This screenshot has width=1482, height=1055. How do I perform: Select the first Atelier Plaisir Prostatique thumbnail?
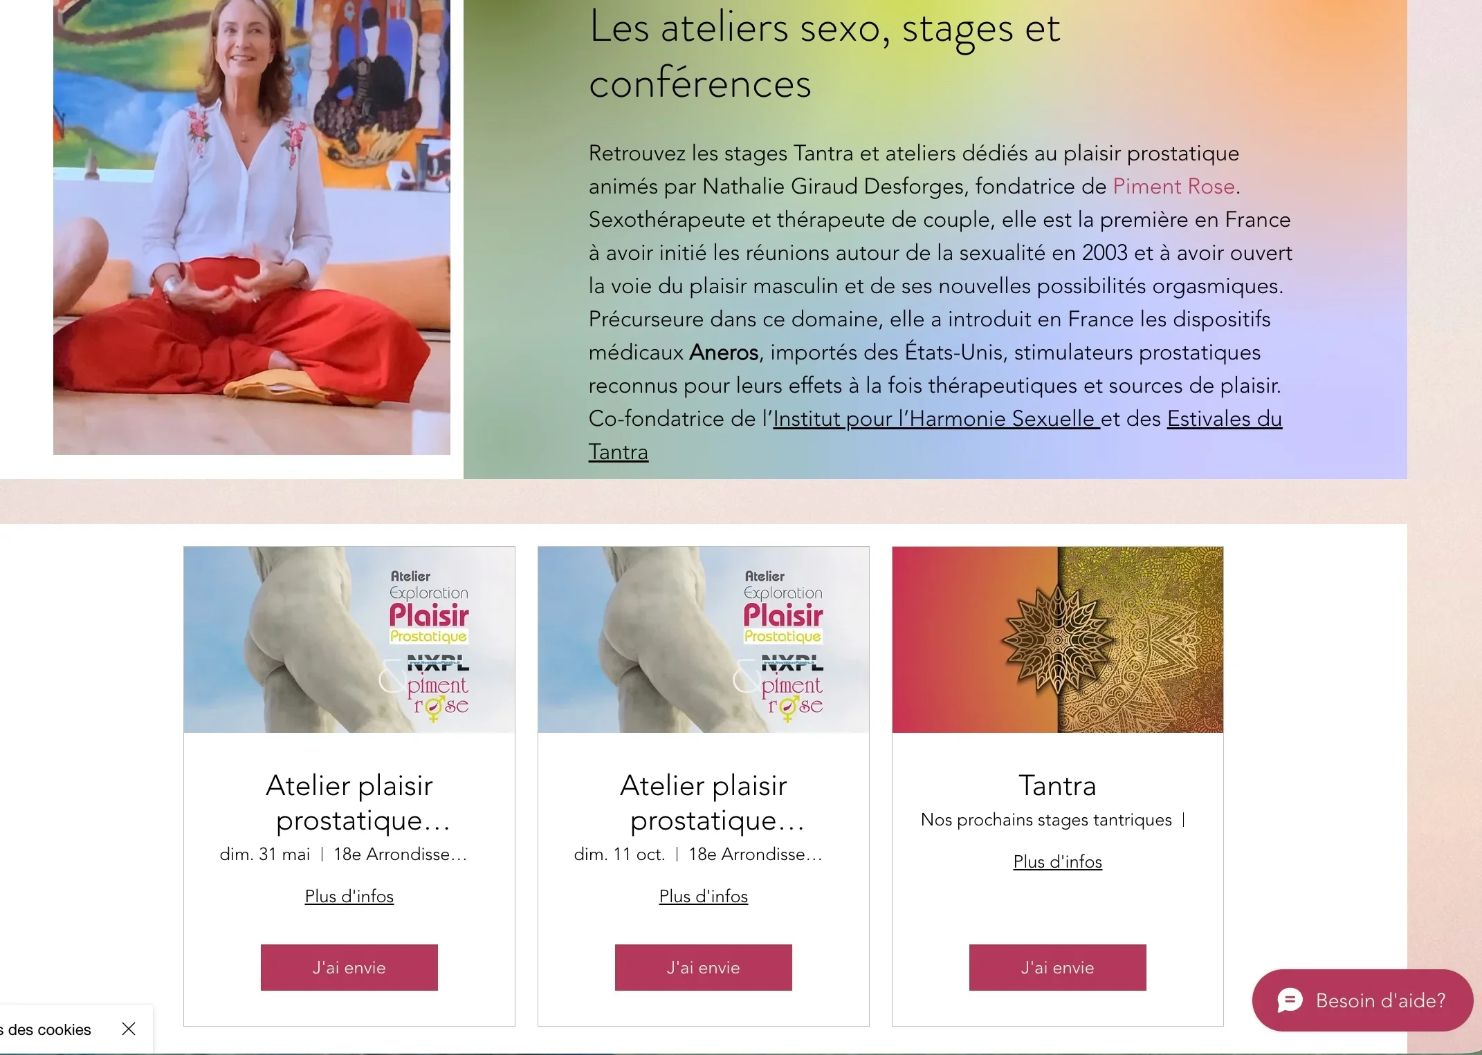pyautogui.click(x=349, y=639)
